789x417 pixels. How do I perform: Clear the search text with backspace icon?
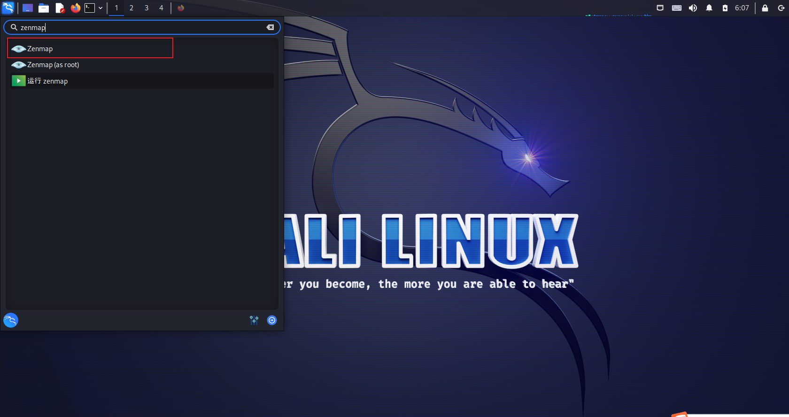pos(270,27)
